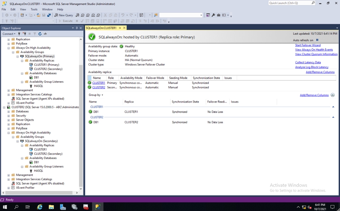Click the Open File toolbar icon
Viewport: 340px width, 211px height.
(38, 15)
